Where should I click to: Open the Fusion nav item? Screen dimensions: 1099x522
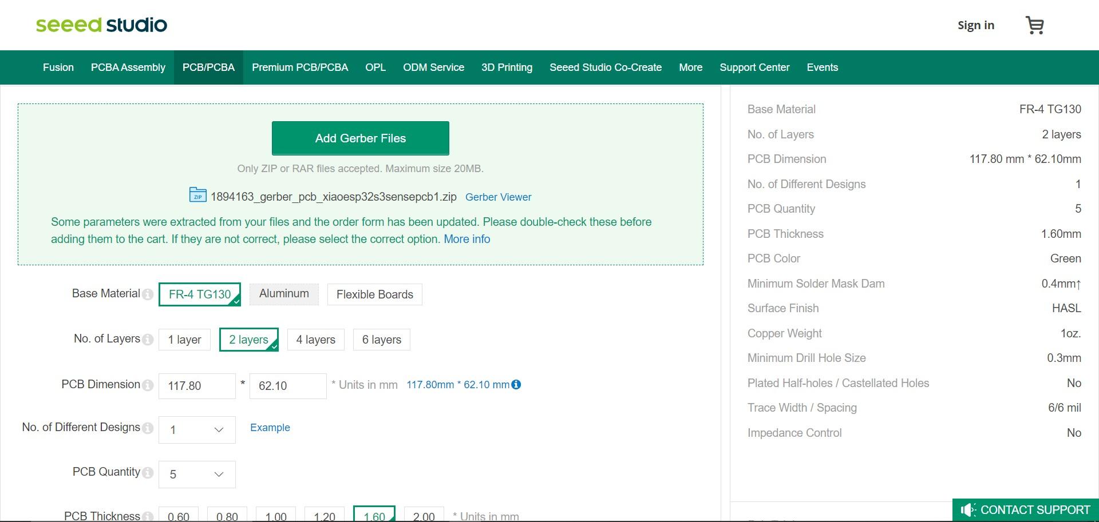point(58,67)
